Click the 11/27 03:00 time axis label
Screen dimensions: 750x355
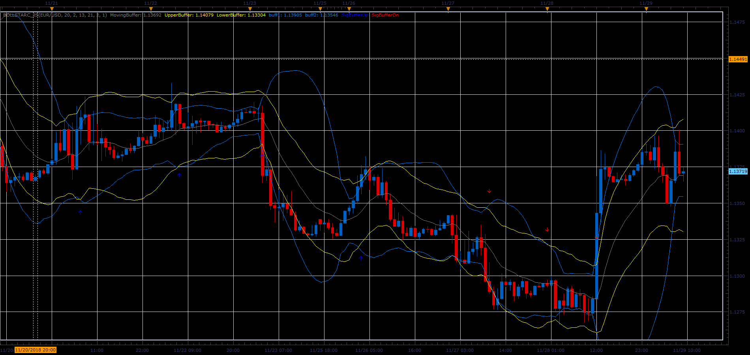pyautogui.click(x=460, y=350)
